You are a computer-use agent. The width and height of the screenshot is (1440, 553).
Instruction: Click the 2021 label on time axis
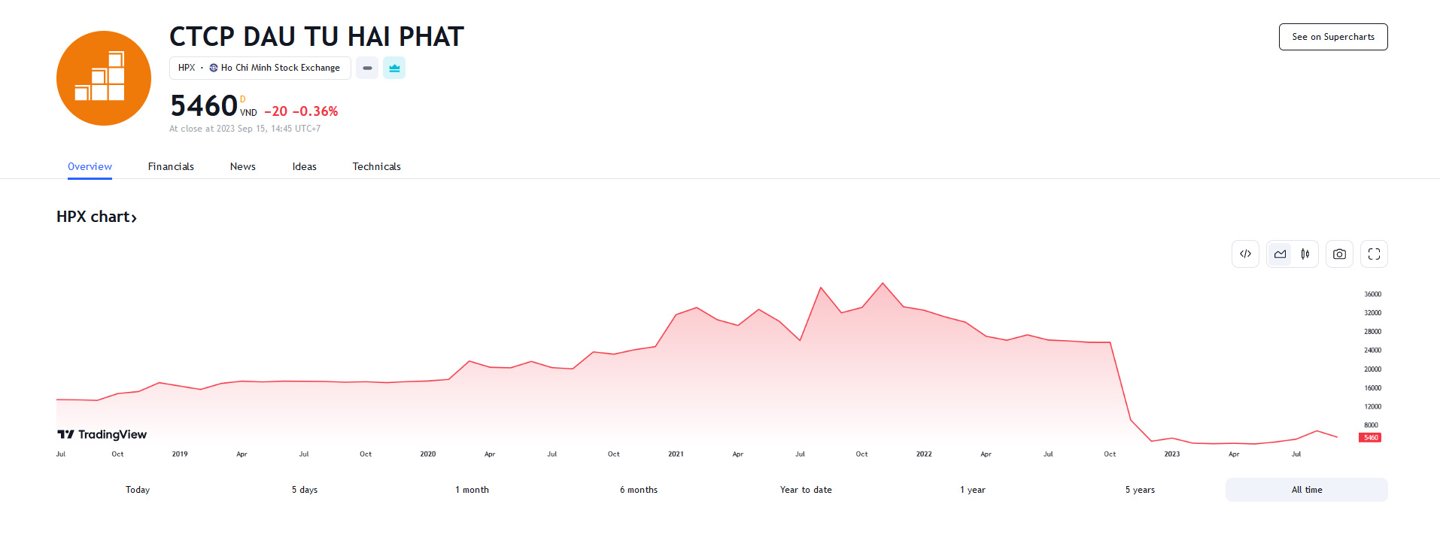pyautogui.click(x=676, y=454)
